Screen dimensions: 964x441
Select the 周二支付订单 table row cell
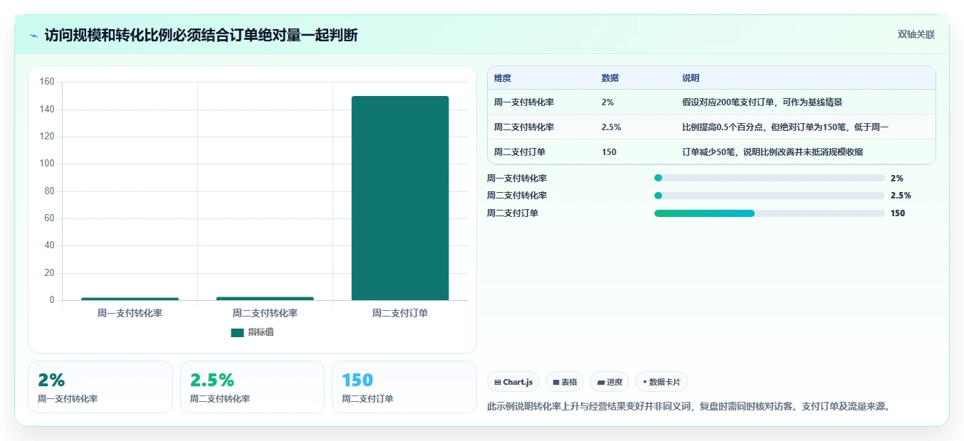pyautogui.click(x=520, y=152)
